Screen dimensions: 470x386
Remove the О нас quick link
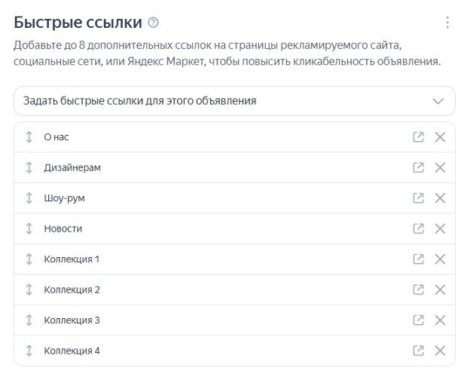click(x=441, y=137)
